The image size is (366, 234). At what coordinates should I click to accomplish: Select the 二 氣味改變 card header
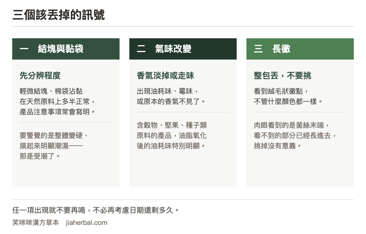183,49
